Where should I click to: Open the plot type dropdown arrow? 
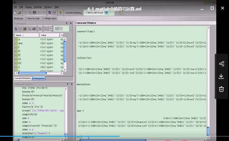click(x=51, y=29)
